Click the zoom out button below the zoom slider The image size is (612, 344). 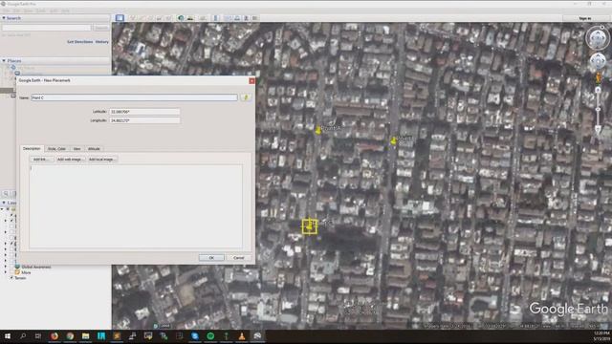[598, 129]
